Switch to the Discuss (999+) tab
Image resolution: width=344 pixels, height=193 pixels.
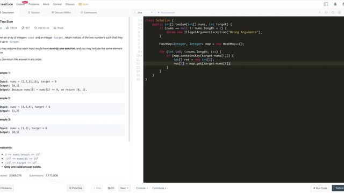[x=61, y=12]
